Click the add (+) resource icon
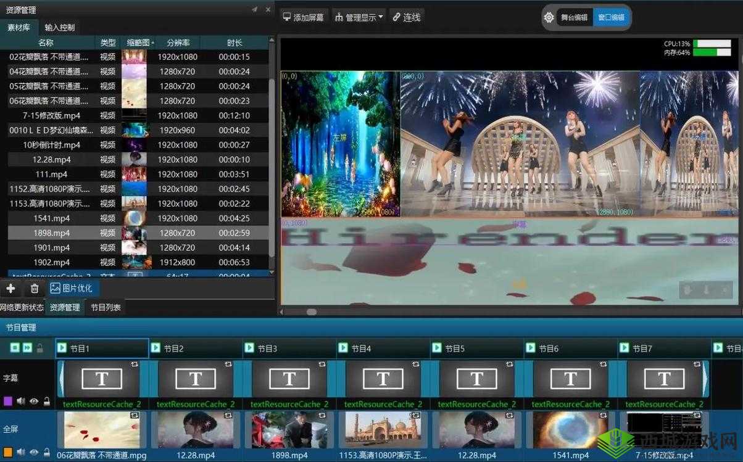 pos(10,288)
